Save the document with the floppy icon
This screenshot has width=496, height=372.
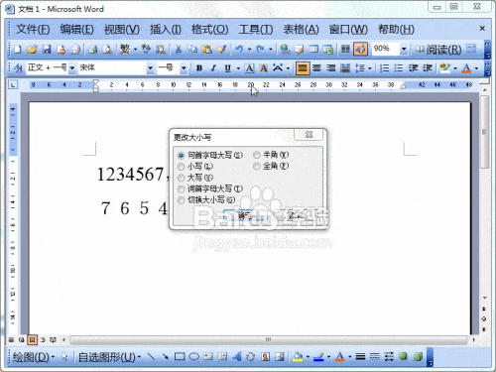click(47, 50)
